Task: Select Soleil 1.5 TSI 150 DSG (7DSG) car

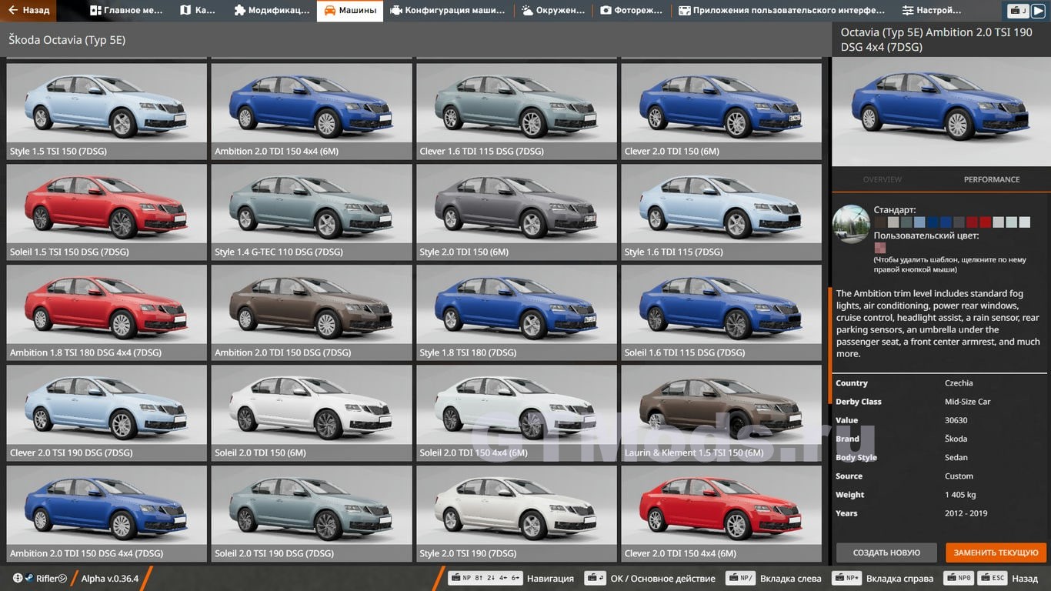Action: tap(107, 212)
